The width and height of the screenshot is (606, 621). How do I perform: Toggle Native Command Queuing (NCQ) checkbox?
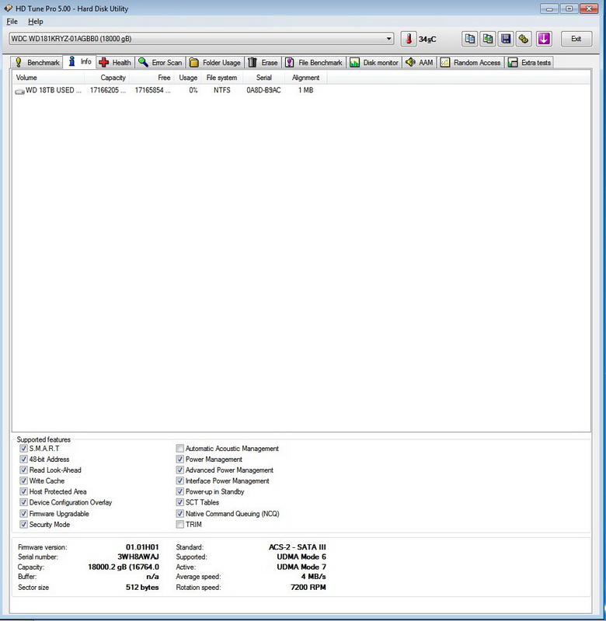click(180, 514)
